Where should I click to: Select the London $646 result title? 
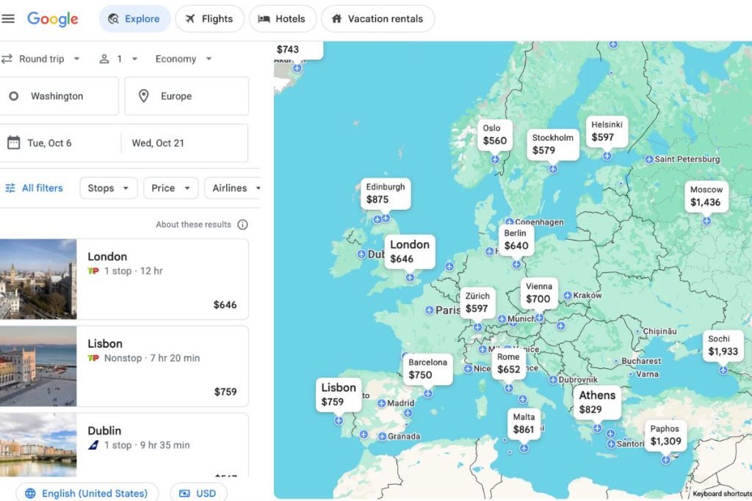click(x=107, y=256)
